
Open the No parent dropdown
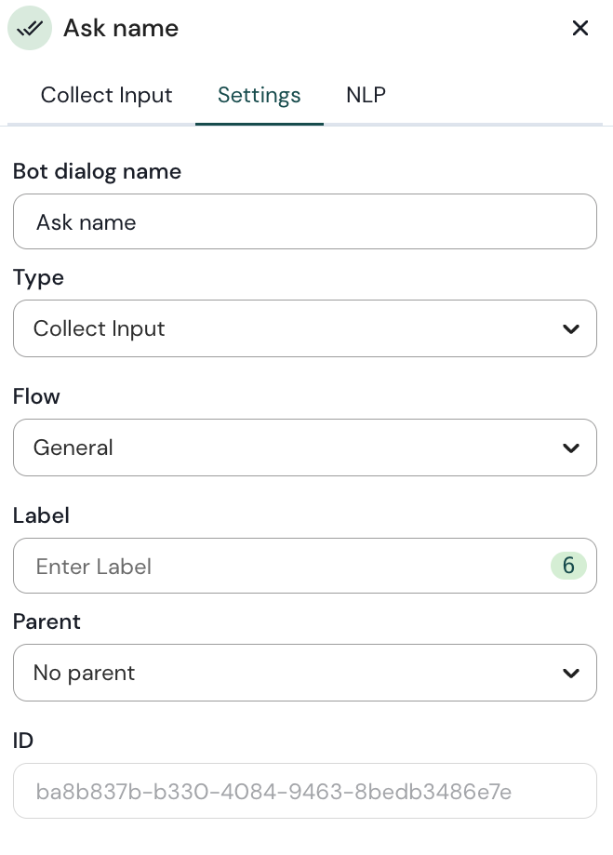(x=279, y=673)
